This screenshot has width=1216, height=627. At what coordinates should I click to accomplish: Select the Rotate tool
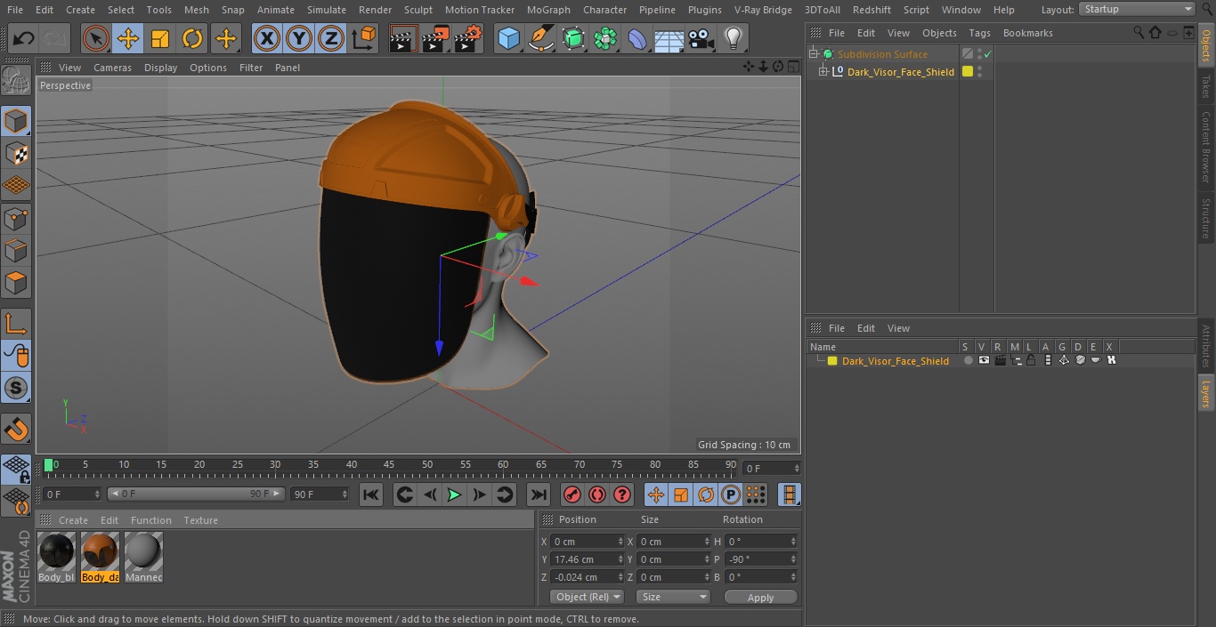pyautogui.click(x=192, y=38)
